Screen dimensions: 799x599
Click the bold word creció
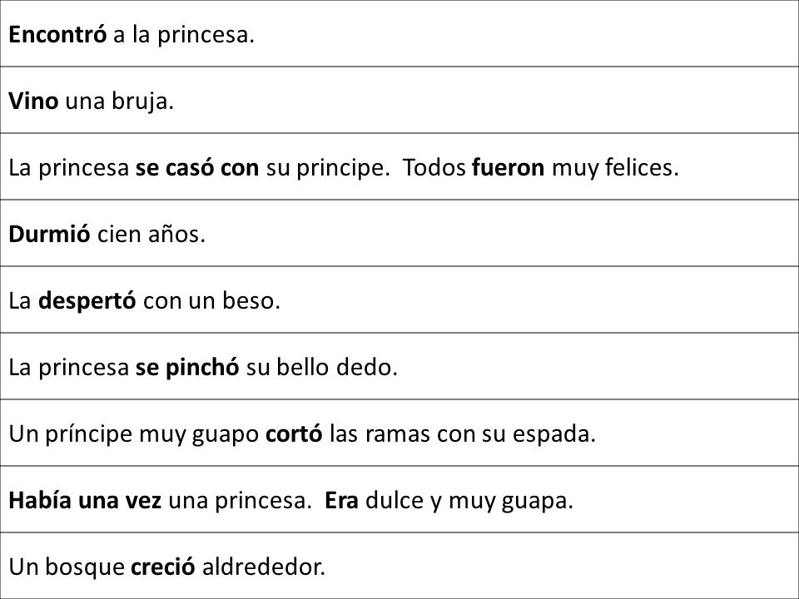[x=163, y=567]
